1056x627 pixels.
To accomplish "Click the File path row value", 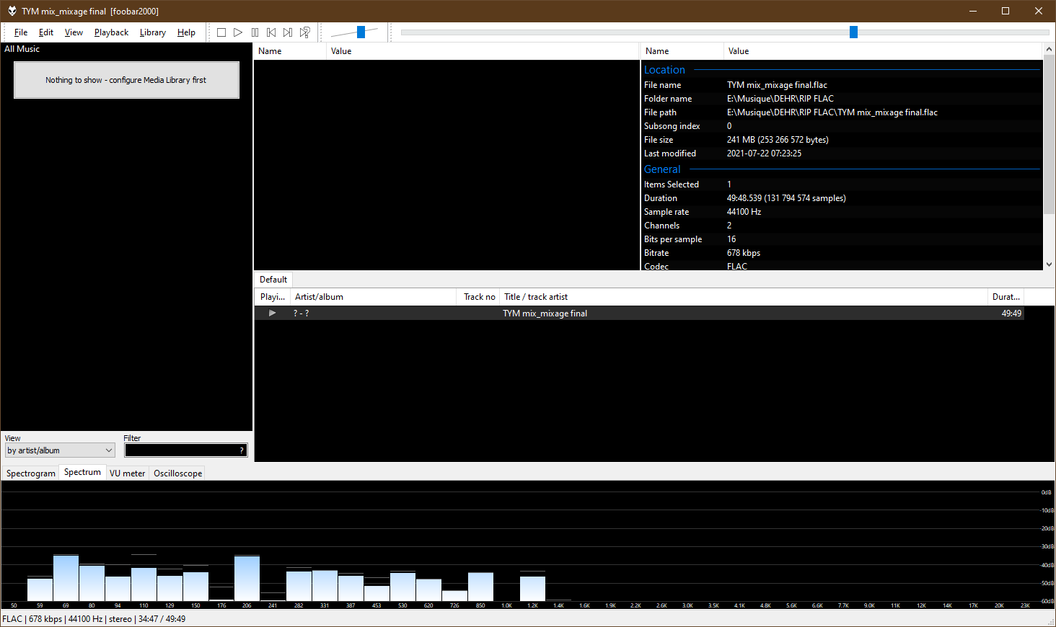I will (832, 112).
